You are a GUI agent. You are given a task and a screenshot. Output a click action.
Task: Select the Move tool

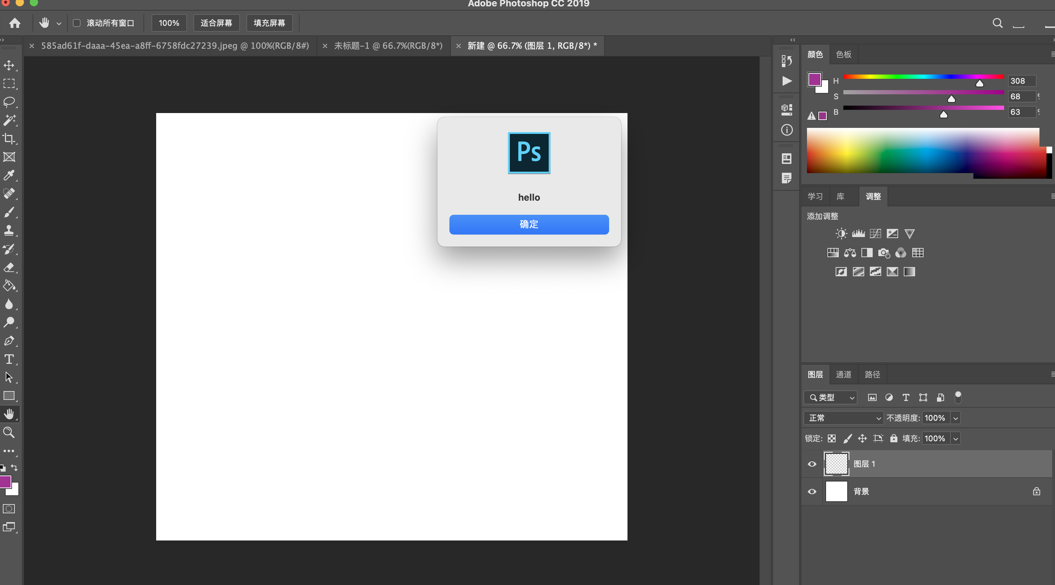(x=9, y=65)
